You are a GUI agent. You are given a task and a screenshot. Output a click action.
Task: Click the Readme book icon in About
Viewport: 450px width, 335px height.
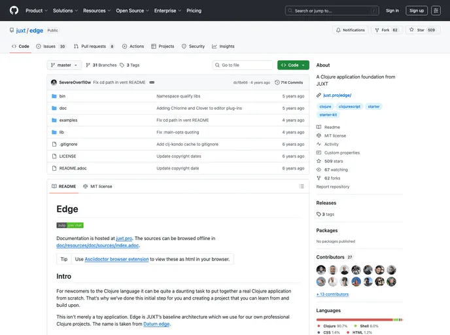point(319,127)
